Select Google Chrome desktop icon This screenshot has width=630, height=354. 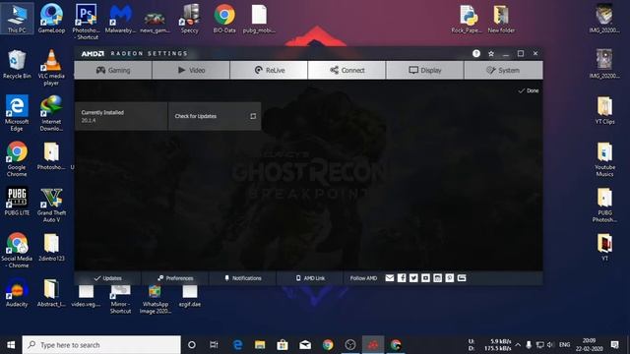point(17,159)
